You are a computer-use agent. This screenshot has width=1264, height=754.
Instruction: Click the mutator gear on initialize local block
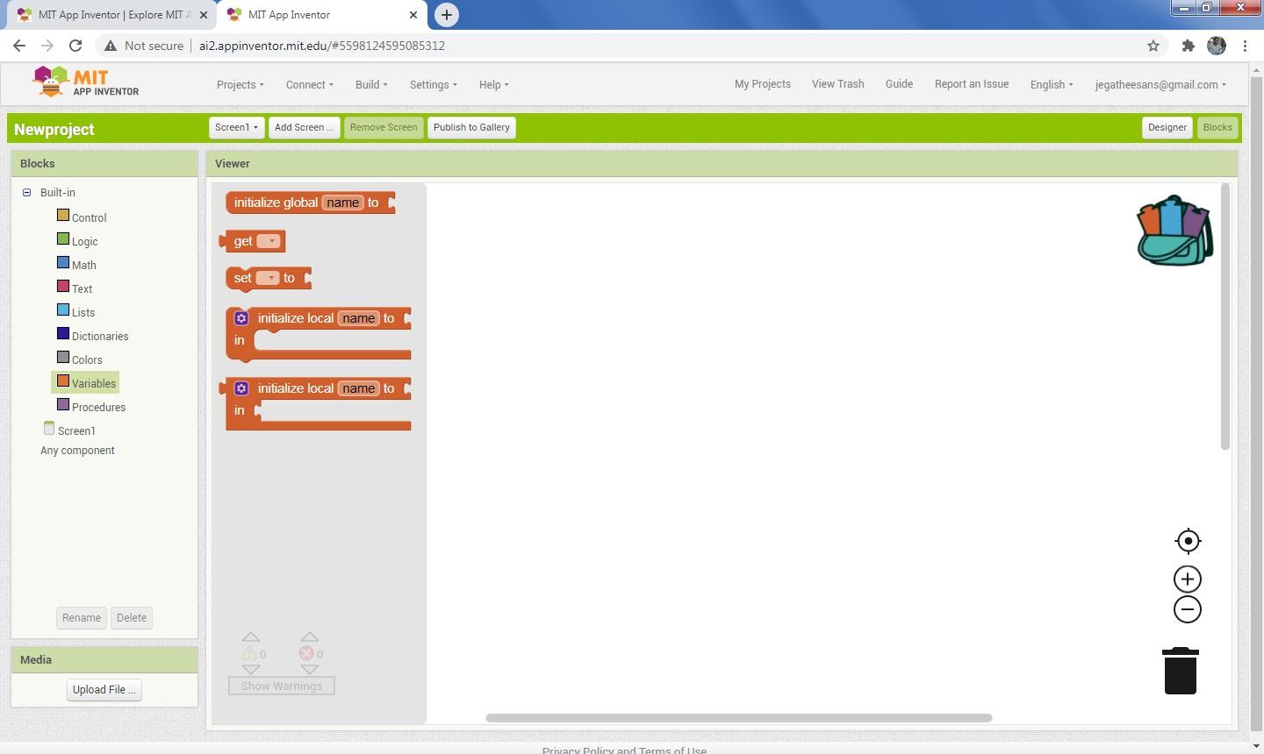click(241, 317)
